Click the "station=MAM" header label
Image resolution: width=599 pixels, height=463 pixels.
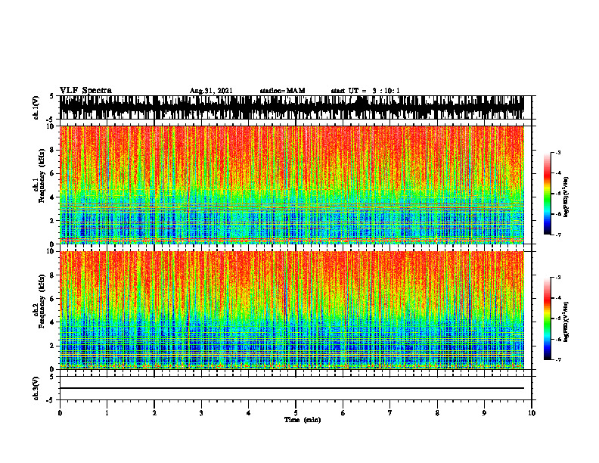coord(283,91)
